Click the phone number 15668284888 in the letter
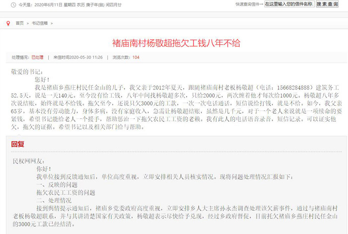This screenshot has height=234, width=348. pyautogui.click(x=293, y=87)
